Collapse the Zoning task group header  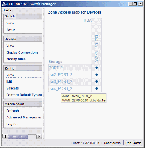(23, 68)
